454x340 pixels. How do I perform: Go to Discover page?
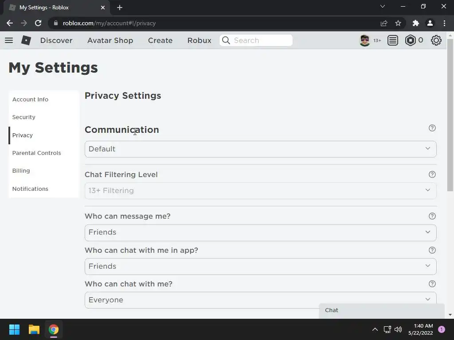(x=56, y=40)
